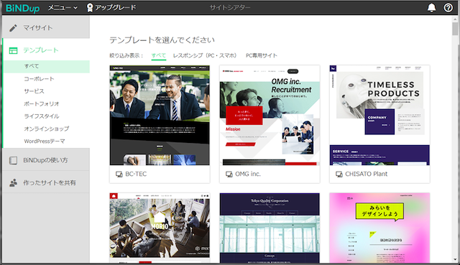The height and width of the screenshot is (265, 460).
Task: Click the マイサイト pencil icon
Action: (x=13, y=28)
